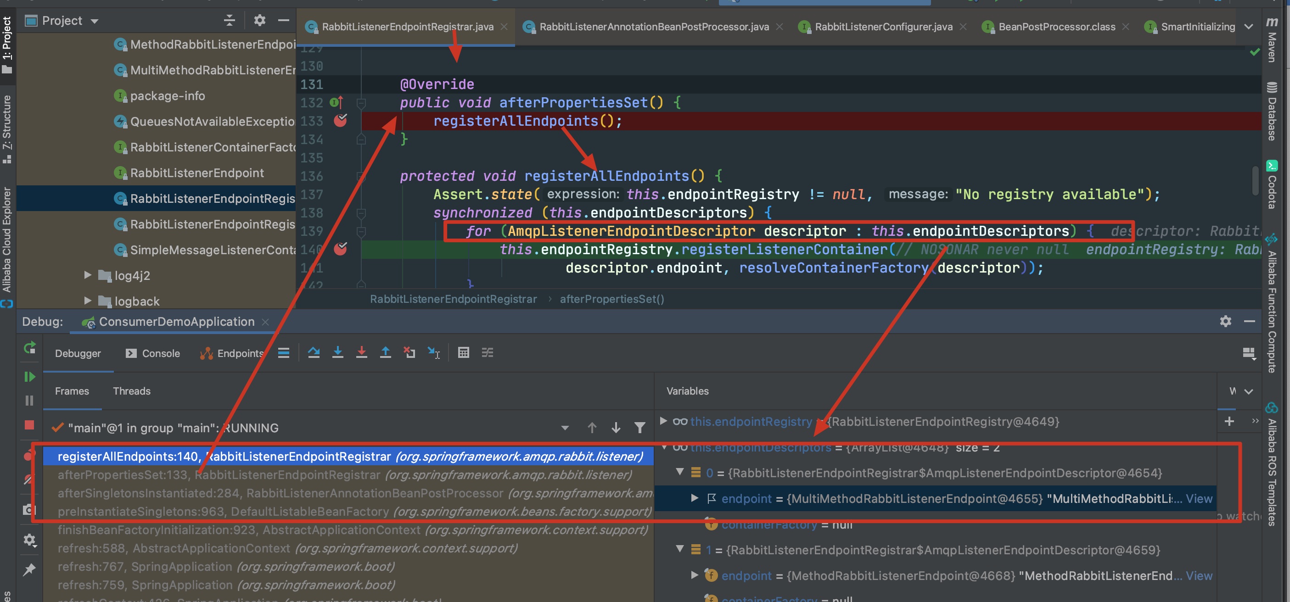
Task: Expand this.endpointRegistry variable node
Action: click(663, 421)
